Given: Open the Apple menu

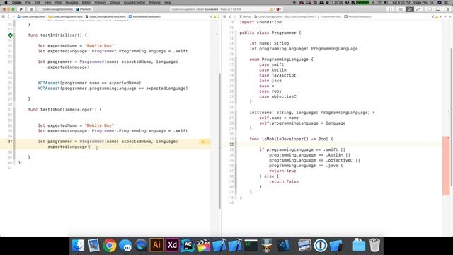Looking at the screenshot, I should point(6,2).
